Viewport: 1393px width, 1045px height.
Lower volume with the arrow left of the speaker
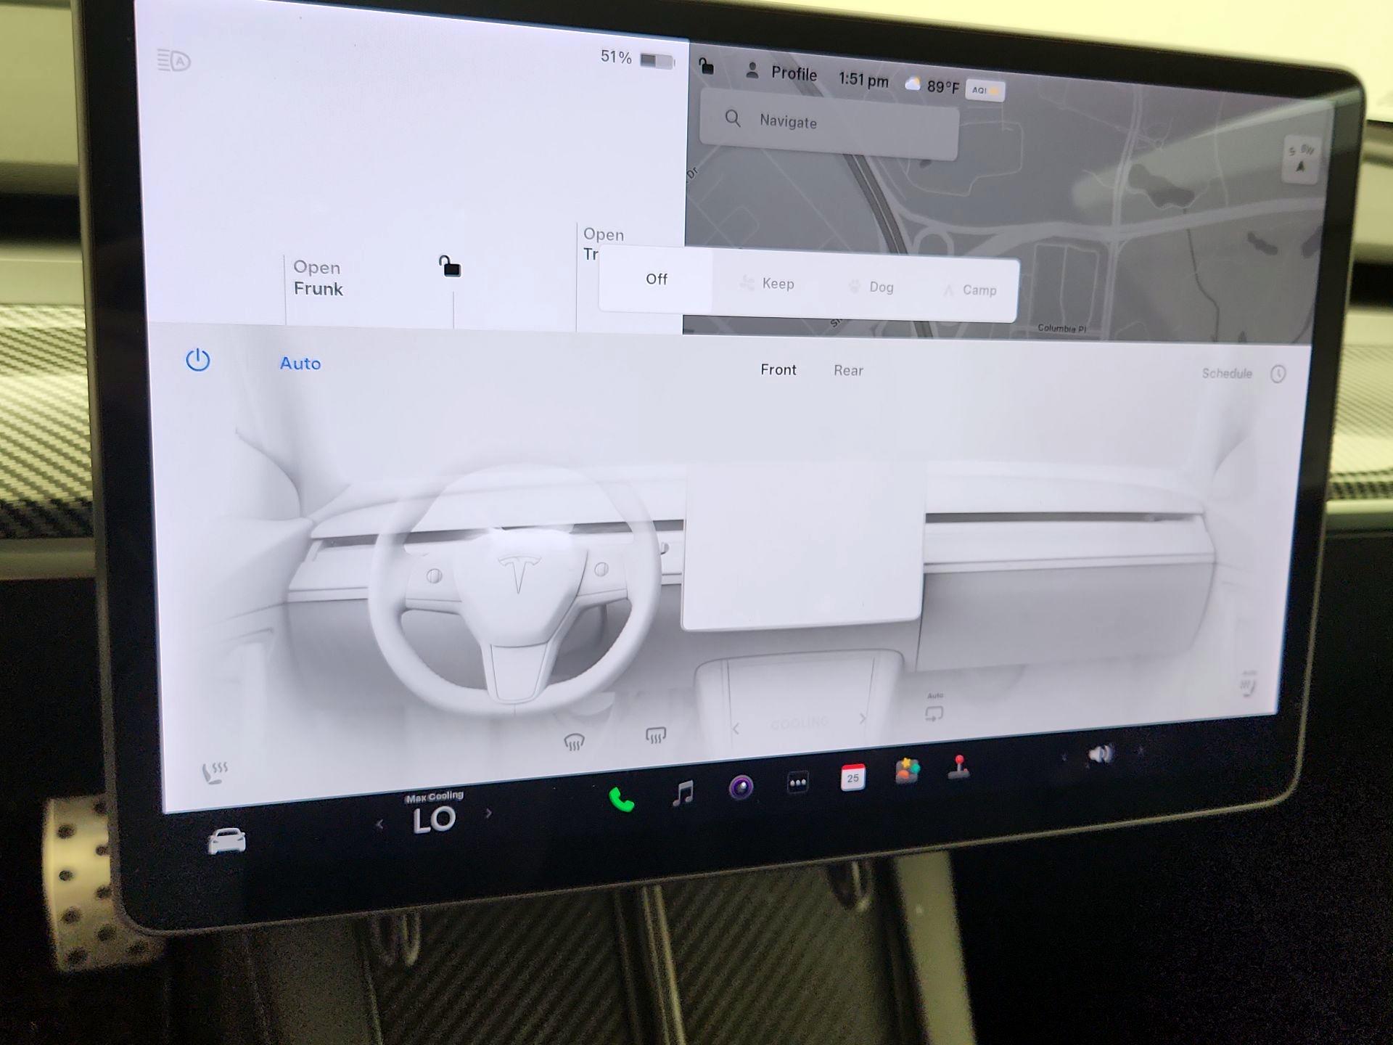(1064, 758)
